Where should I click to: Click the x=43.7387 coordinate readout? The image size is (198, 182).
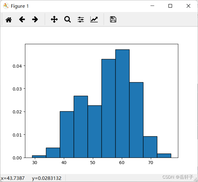pos(13,178)
